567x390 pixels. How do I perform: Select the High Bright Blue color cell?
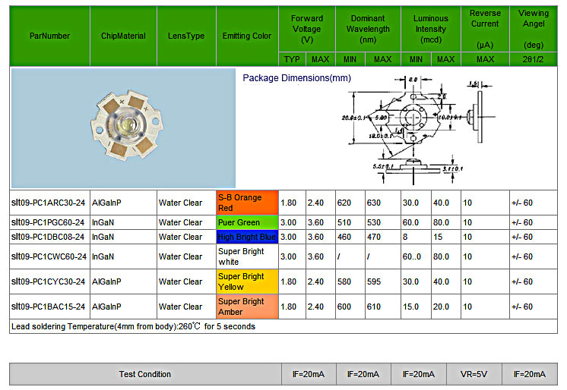247,237
